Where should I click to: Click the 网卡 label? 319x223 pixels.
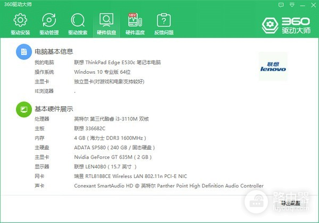click(39, 176)
